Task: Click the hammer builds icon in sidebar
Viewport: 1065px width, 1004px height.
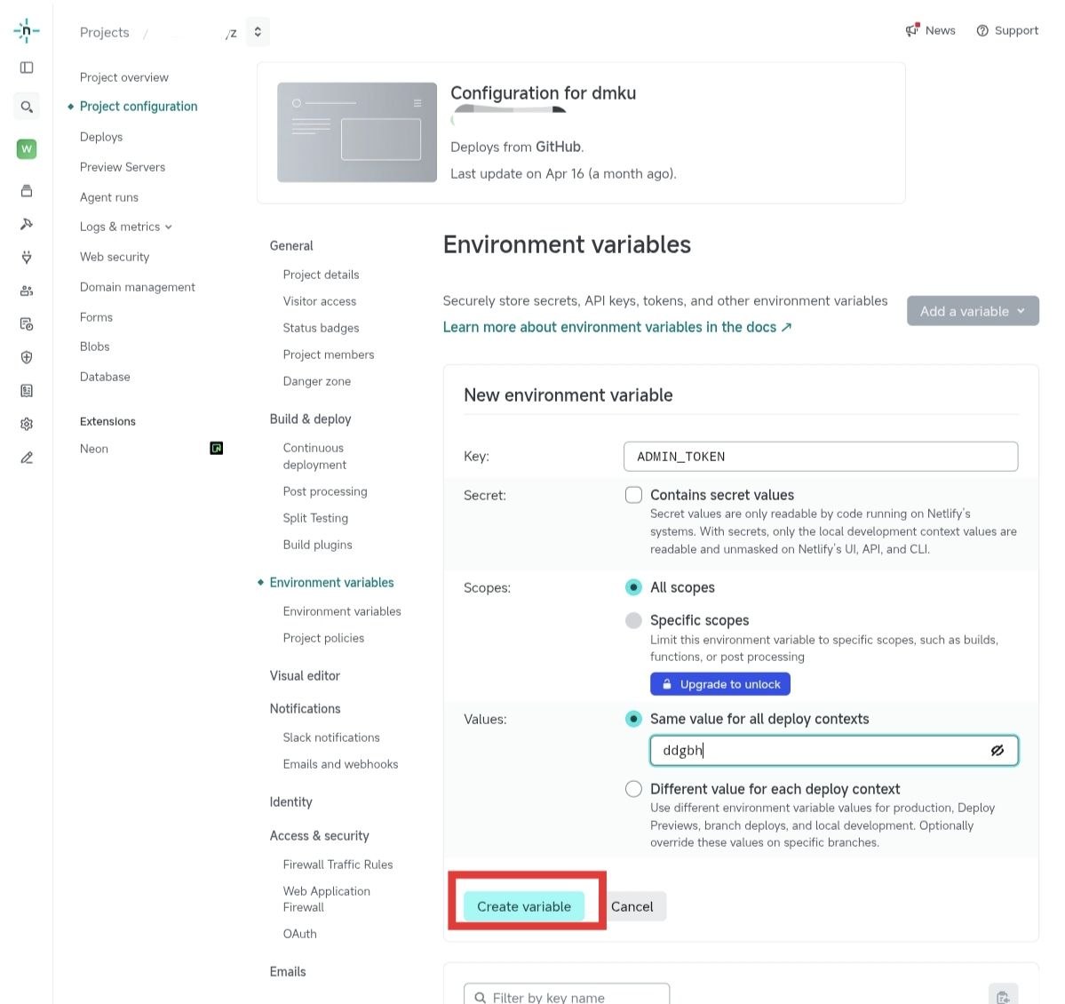Action: coord(27,224)
